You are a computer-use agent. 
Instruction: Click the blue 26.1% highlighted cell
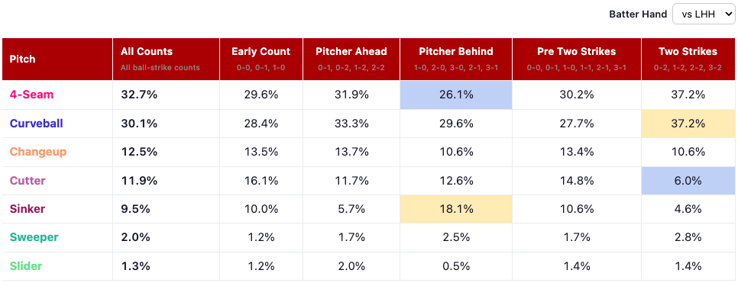click(455, 95)
